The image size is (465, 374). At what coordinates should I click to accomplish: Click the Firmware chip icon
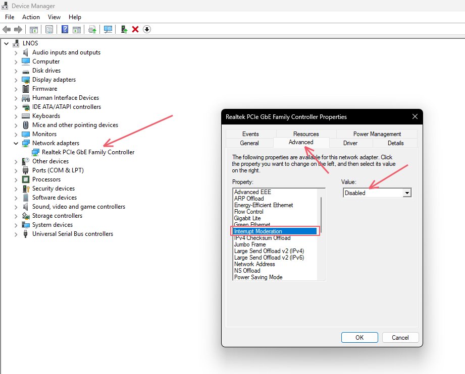(26, 89)
